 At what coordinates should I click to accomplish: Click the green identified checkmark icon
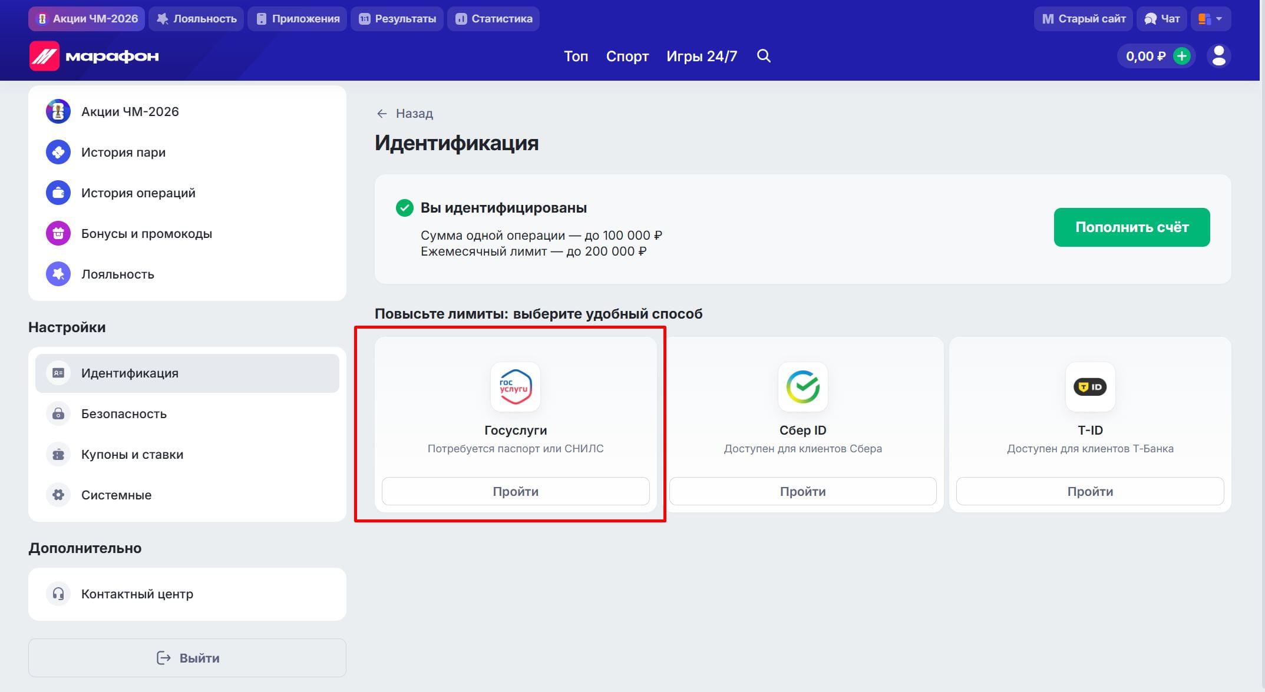coord(404,208)
